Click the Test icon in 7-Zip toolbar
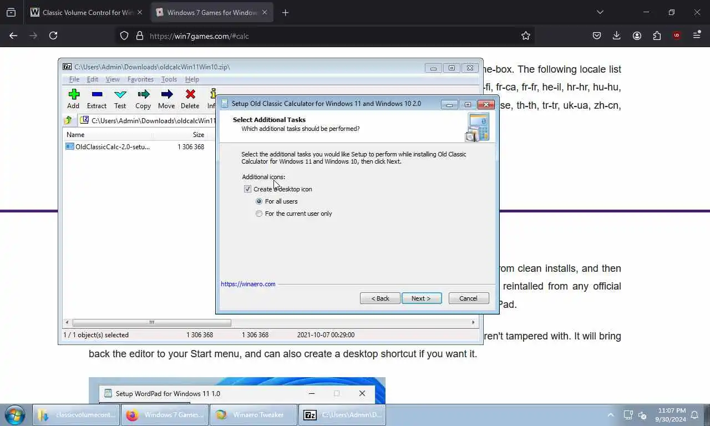This screenshot has height=426, width=710. coord(120,99)
